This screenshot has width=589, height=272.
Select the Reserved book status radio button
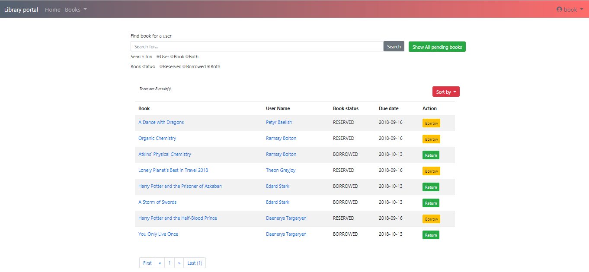point(161,66)
